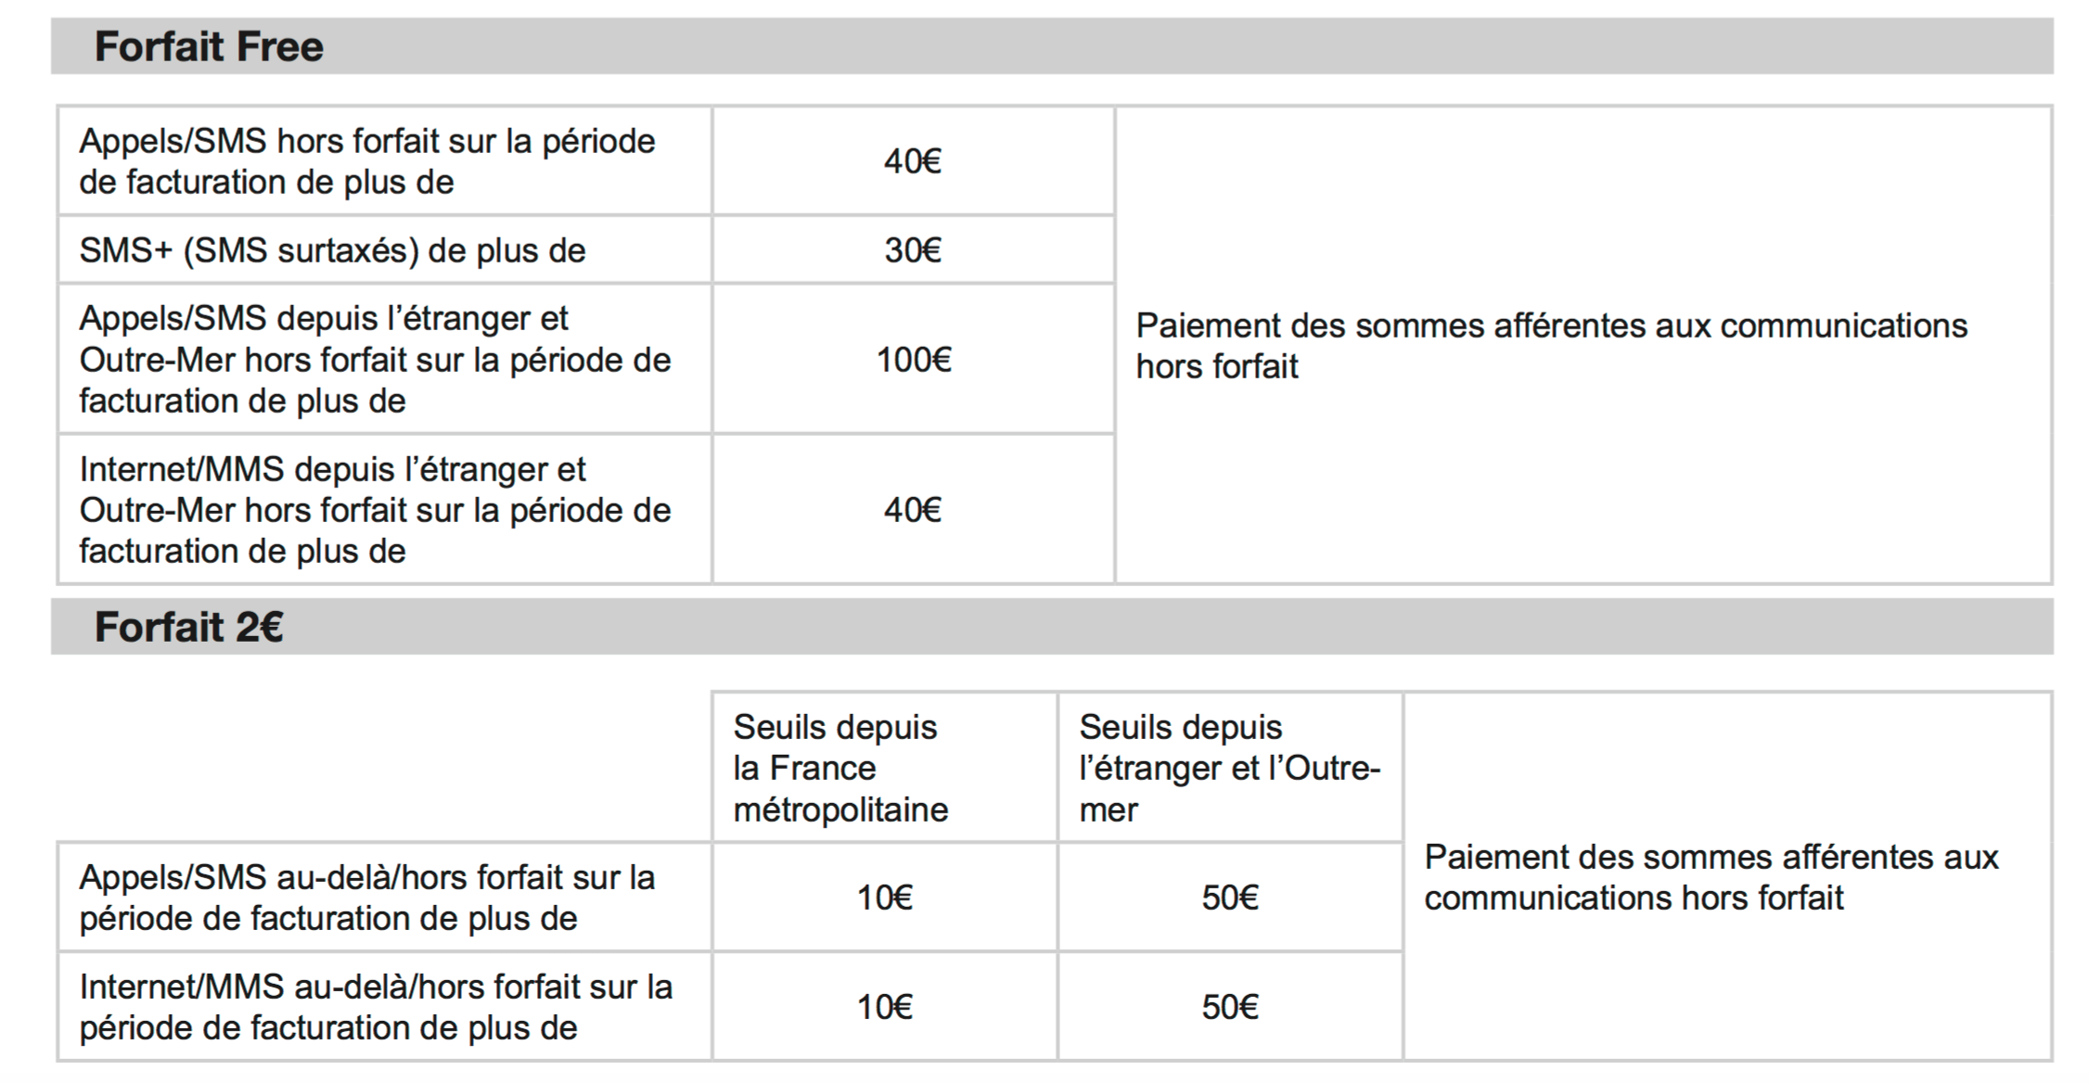Click the Paiement des sommes cell in Forfait 2€ table

tap(1711, 877)
